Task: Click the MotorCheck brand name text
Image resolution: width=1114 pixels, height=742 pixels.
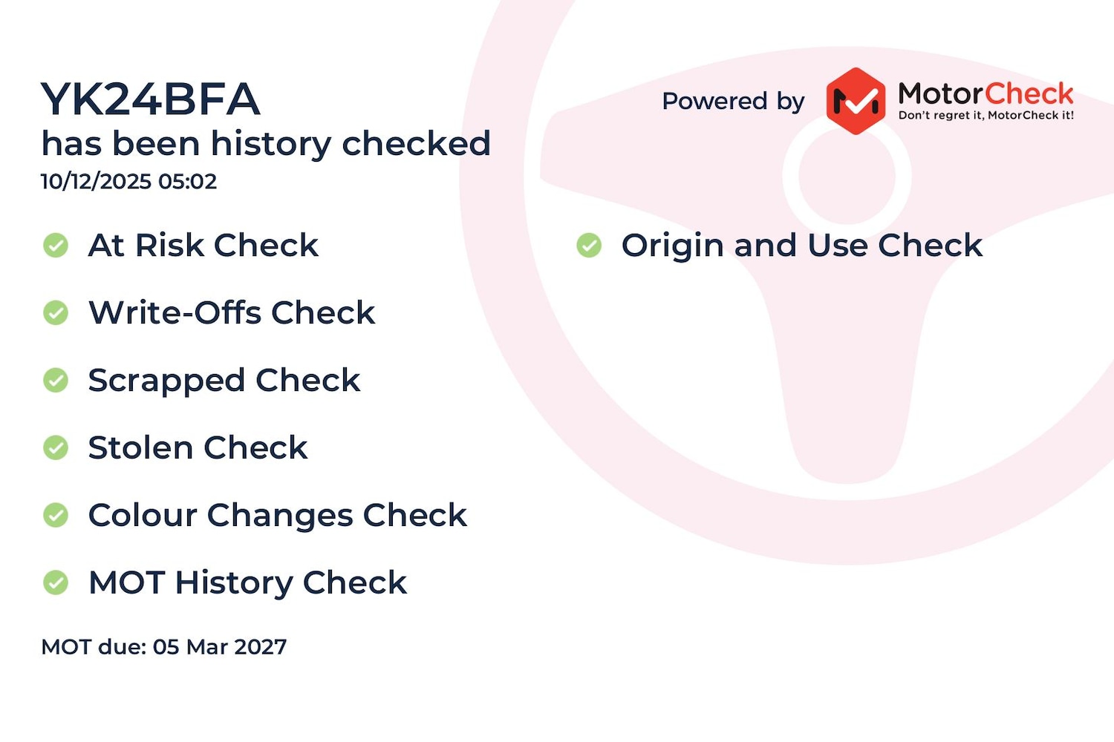Action: [986, 93]
